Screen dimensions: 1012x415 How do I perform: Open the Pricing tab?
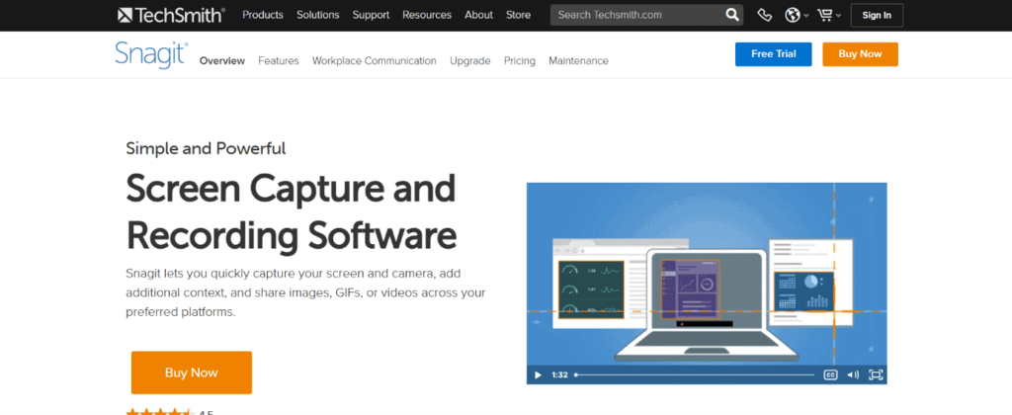coord(520,61)
